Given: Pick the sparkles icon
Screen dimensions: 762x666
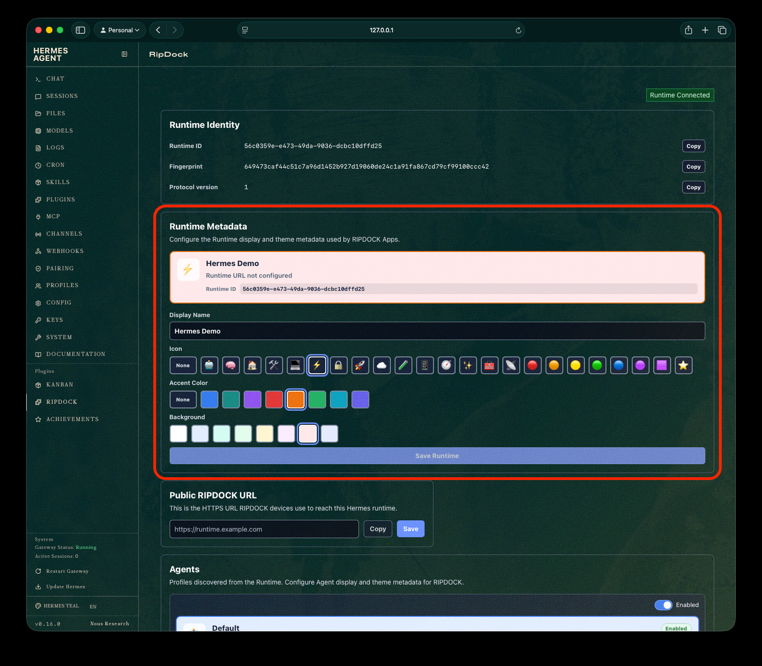Looking at the screenshot, I should click(x=468, y=366).
